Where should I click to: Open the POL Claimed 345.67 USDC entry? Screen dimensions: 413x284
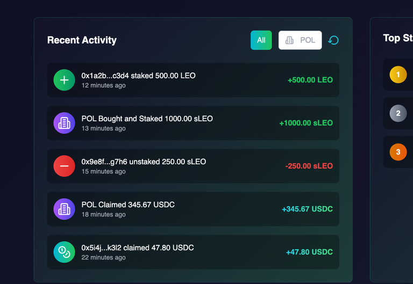click(x=193, y=209)
